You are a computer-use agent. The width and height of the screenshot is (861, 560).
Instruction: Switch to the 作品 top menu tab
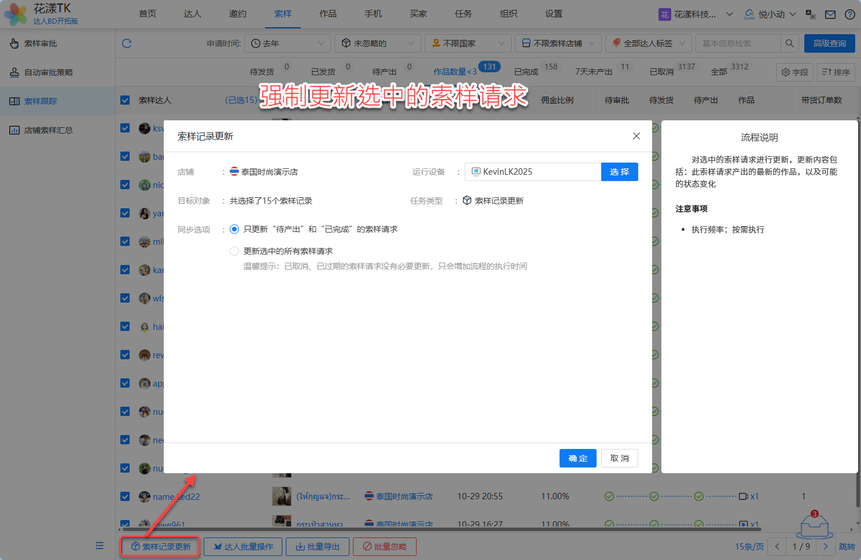(328, 14)
